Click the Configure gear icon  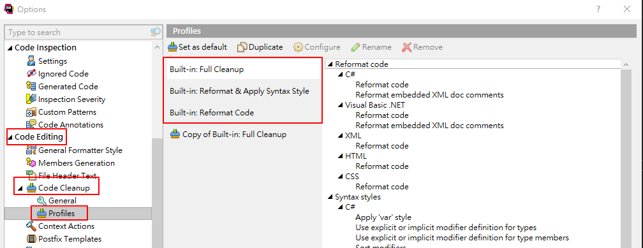pos(298,47)
